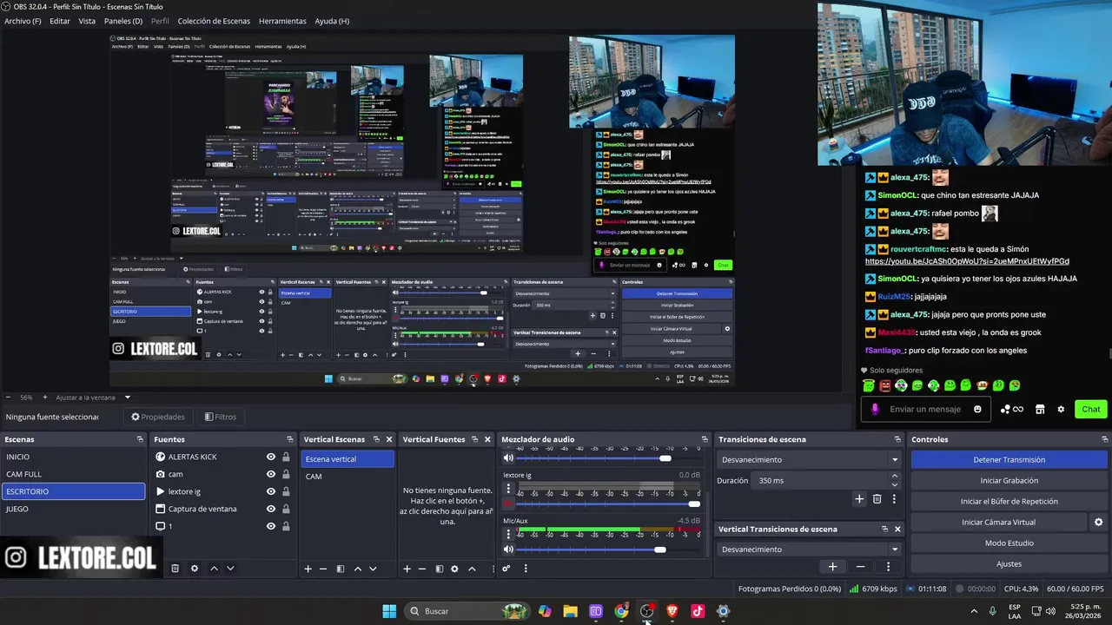
Task: Remove the selected source with the trash icon
Action: (175, 569)
